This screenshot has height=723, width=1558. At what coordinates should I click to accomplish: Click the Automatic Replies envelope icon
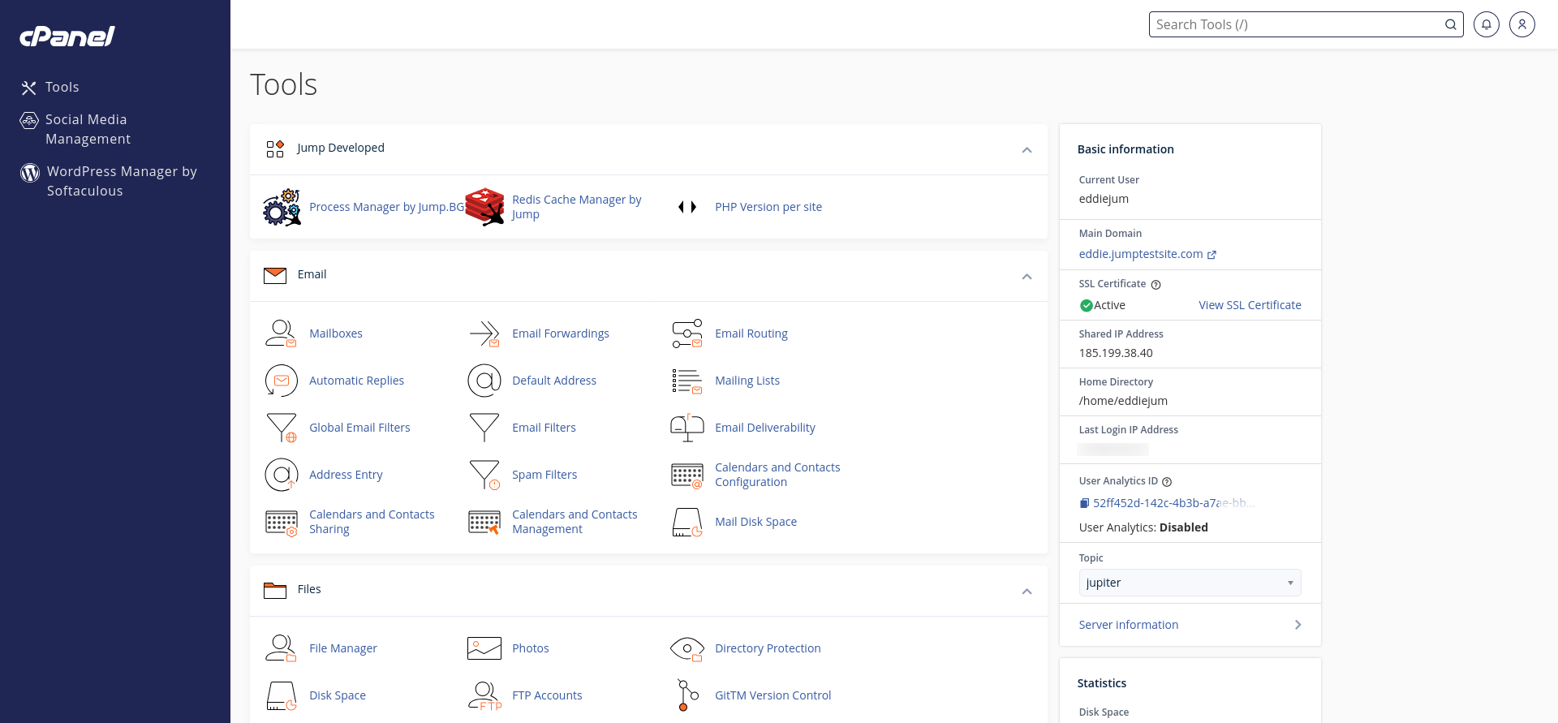point(282,381)
